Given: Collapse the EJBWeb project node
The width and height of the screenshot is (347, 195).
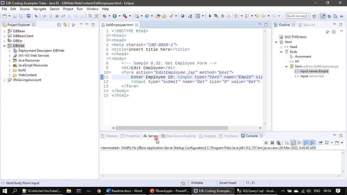Looking at the screenshot, I should (x=4, y=45).
